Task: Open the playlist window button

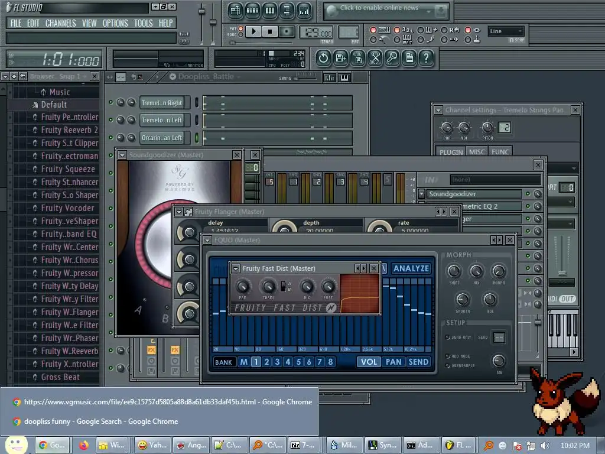Action: [235, 11]
